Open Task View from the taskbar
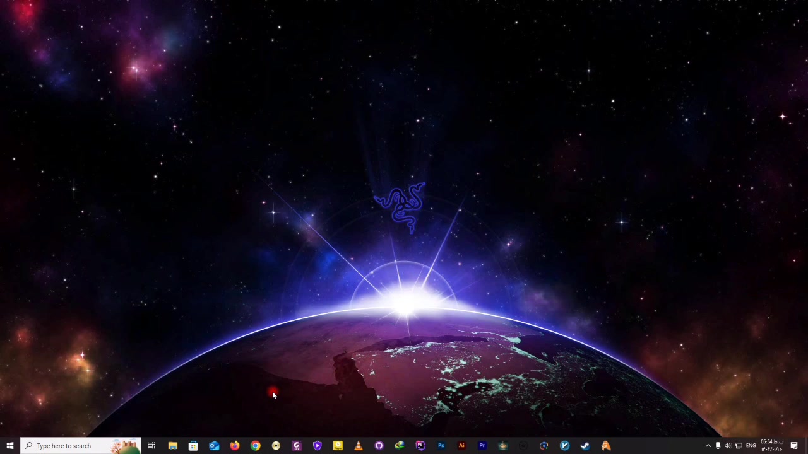This screenshot has height=454, width=808. tap(151, 446)
